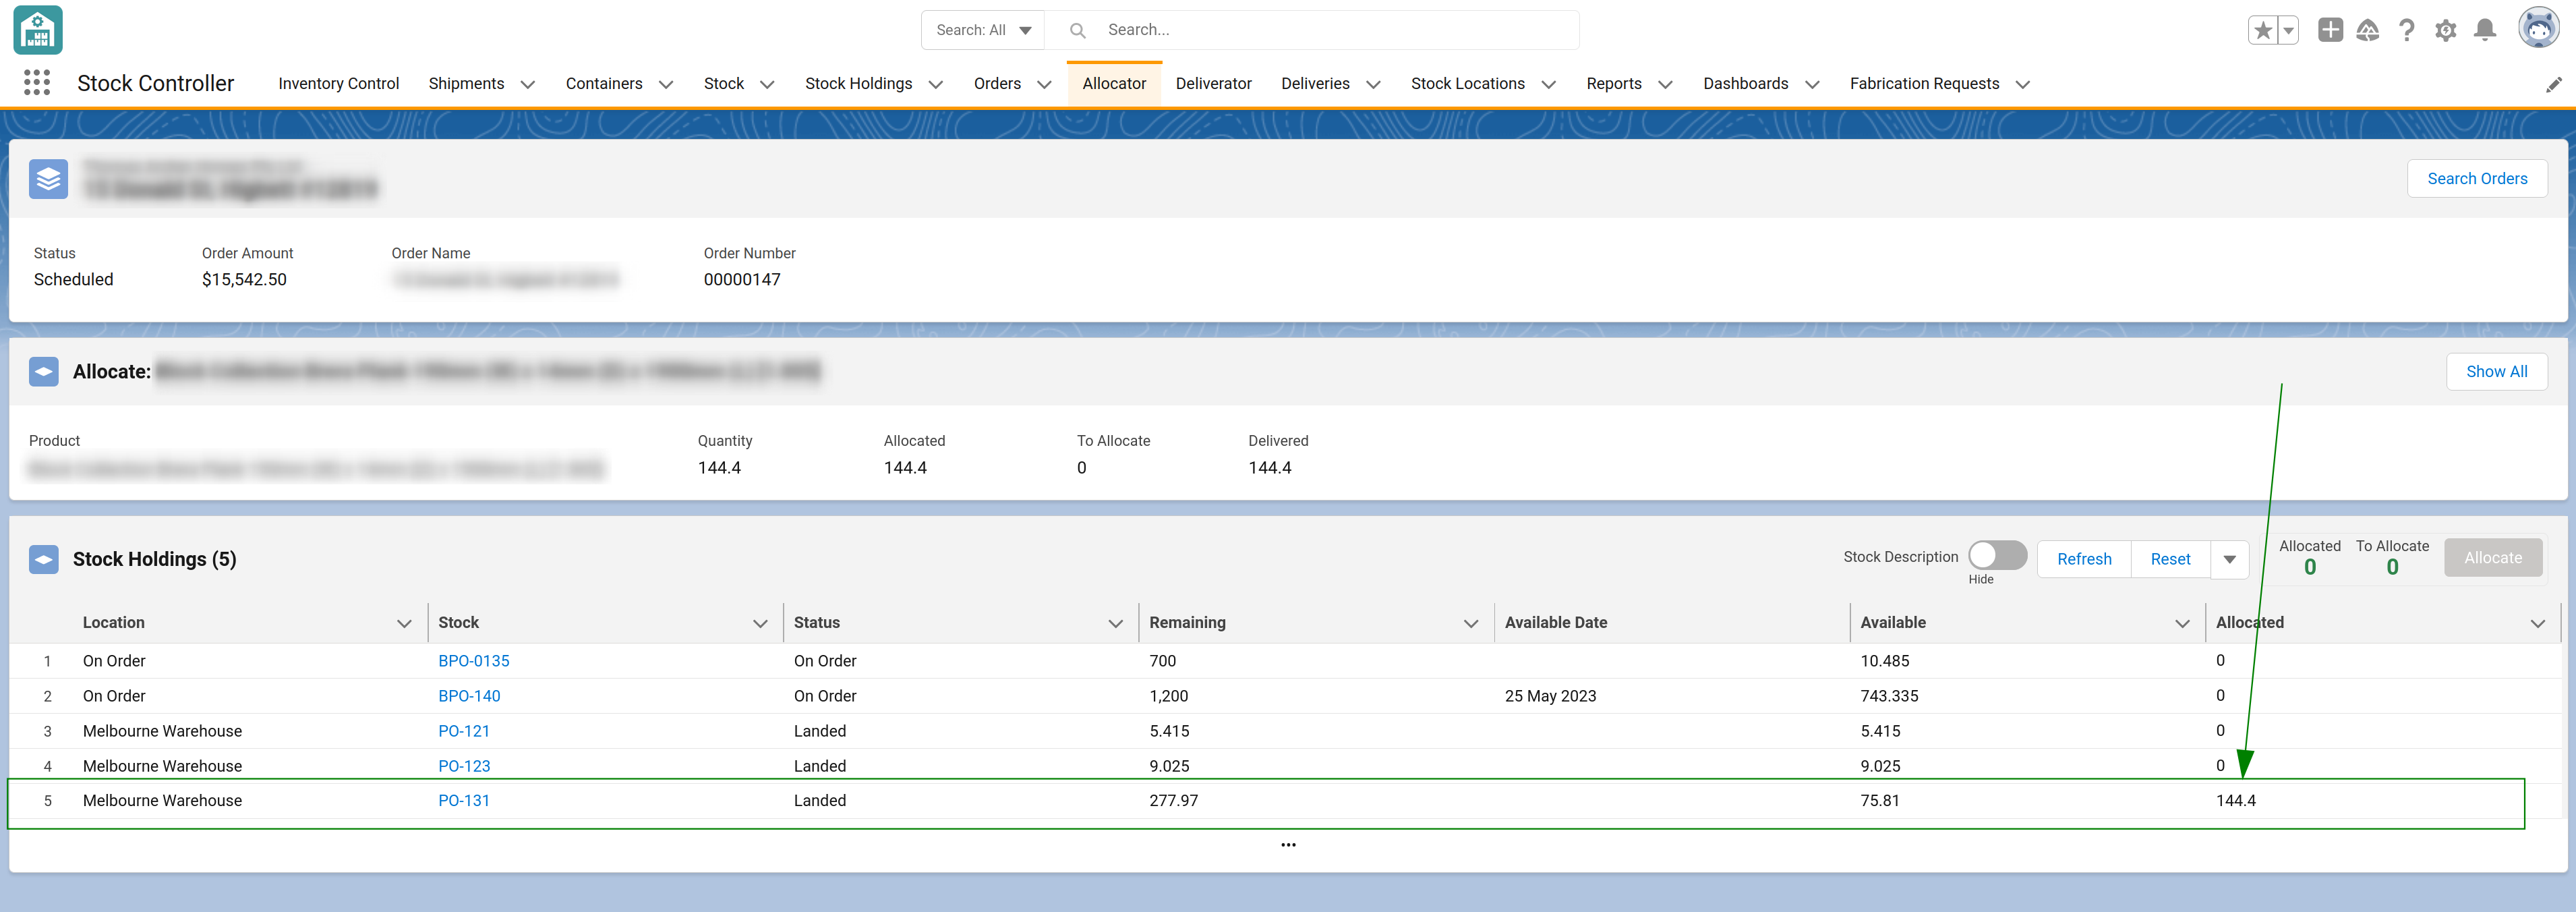Expand the Containers tab menu chevron
Screen dimensions: 2576x912
pyautogui.click(x=666, y=85)
